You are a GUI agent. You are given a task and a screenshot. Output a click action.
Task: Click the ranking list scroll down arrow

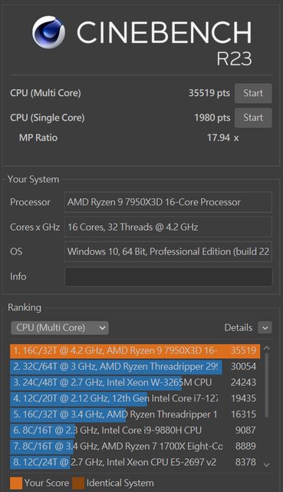266,464
